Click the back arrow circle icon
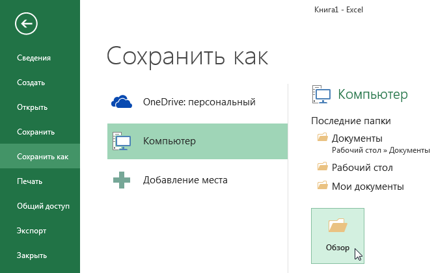The width and height of the screenshot is (436, 273). click(x=26, y=24)
